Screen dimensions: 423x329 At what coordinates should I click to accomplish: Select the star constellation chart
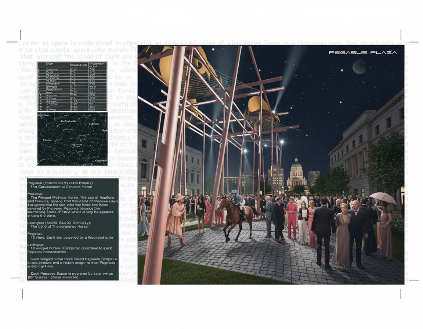click(72, 139)
